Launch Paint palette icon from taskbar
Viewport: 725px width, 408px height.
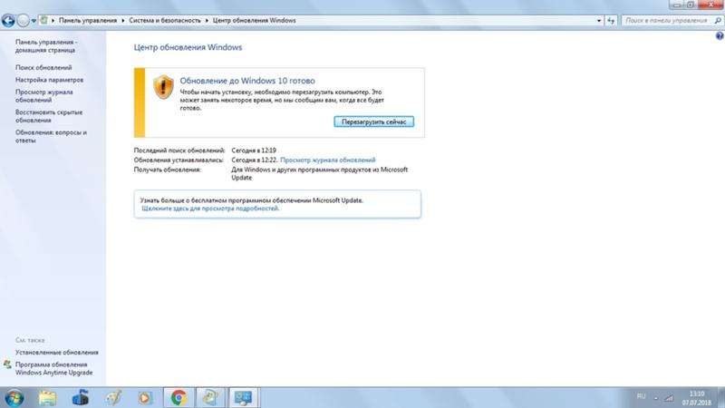tap(112, 398)
